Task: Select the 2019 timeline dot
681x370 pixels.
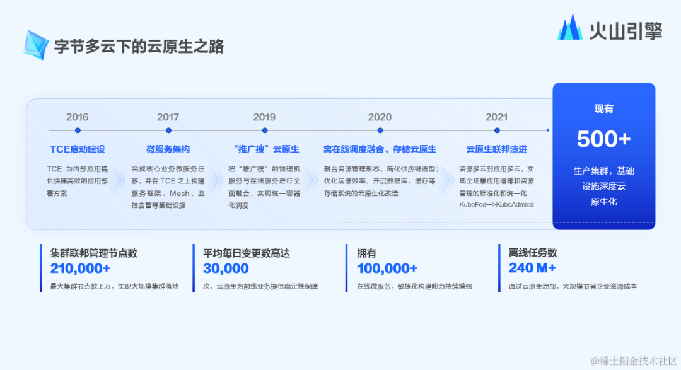Action: (x=265, y=130)
